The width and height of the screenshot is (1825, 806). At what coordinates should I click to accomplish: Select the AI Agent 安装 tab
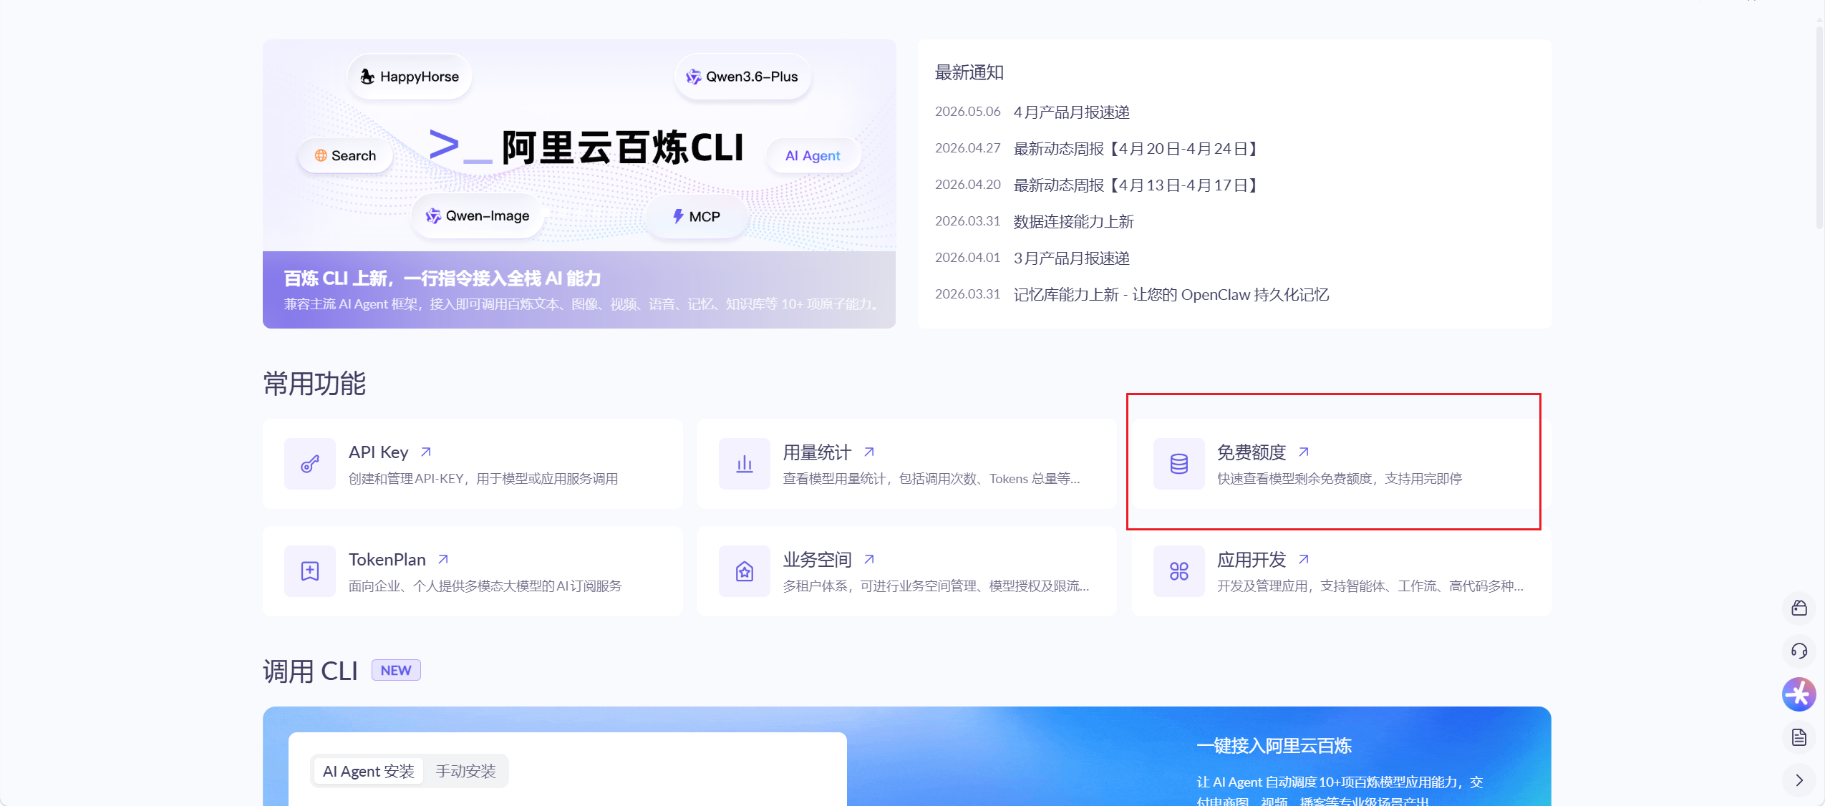(x=369, y=771)
